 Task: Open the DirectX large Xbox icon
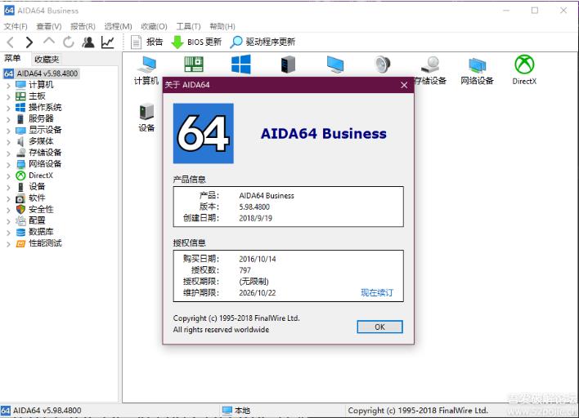(x=524, y=70)
